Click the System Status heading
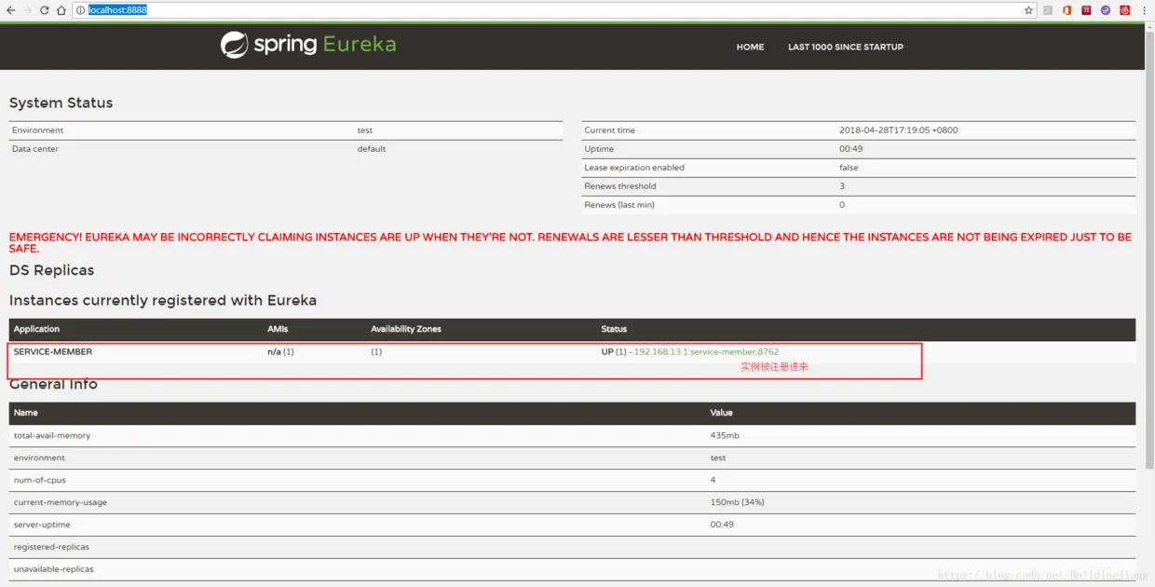Image resolution: width=1155 pixels, height=587 pixels. [61, 103]
